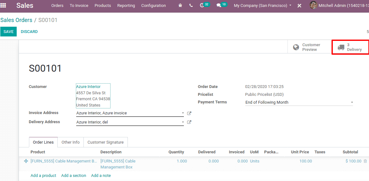Open the Orders menu

click(57, 5)
